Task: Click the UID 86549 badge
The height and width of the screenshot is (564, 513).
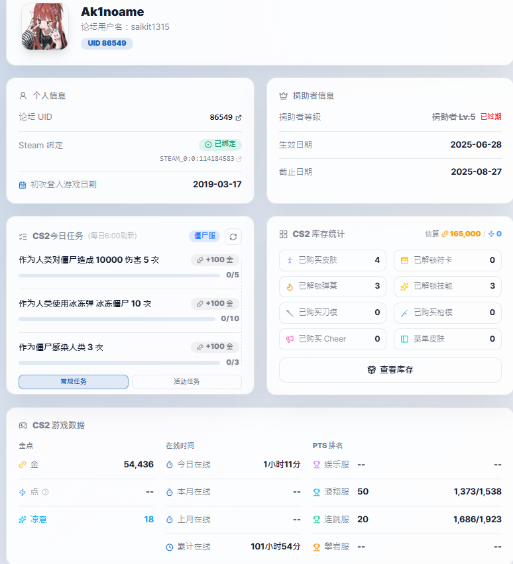Action: click(x=107, y=43)
